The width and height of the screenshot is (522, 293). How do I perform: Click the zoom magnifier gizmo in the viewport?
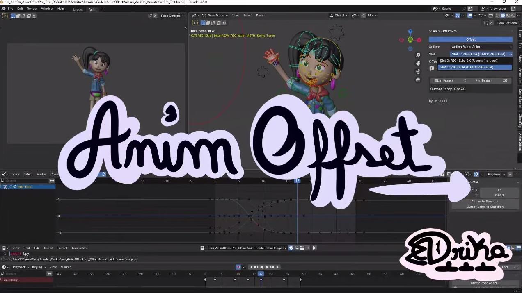click(418, 55)
